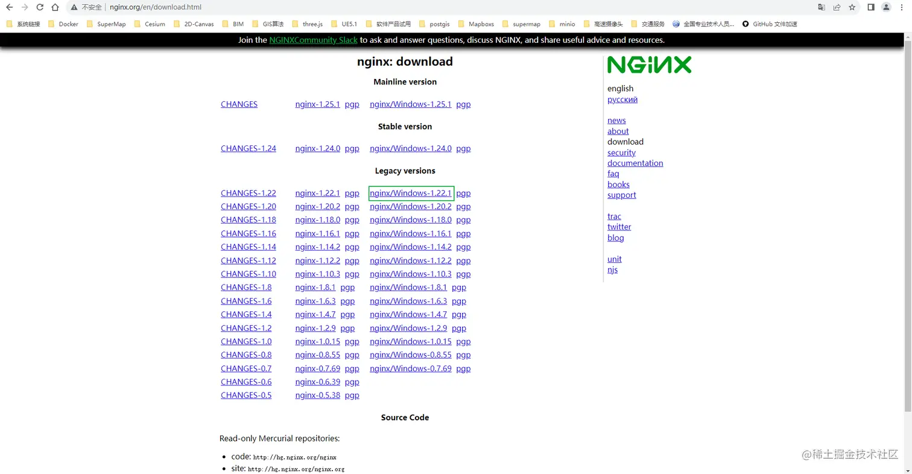912x474 pixels.
Task: Open the 2D-Canvas bookmark folder
Action: pos(194,24)
